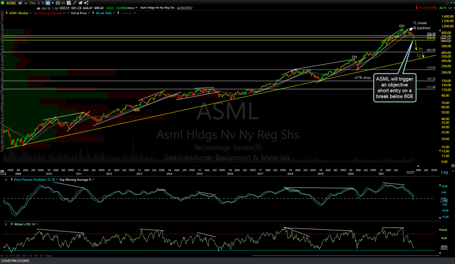Open the 40-wk SMA dropdown
Viewport: 455px width, 264px height.
coord(114,13)
